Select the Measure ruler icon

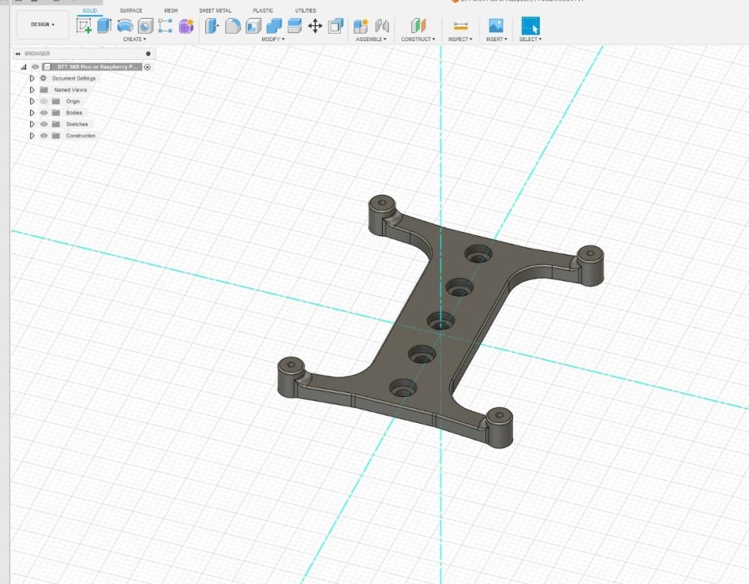click(461, 25)
